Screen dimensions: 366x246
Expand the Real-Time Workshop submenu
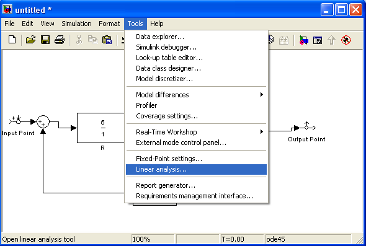click(x=196, y=132)
